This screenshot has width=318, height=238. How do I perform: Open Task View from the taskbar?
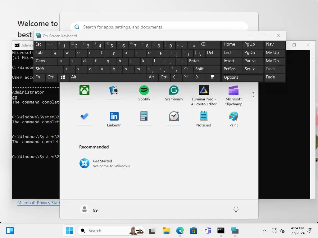tap(152, 231)
